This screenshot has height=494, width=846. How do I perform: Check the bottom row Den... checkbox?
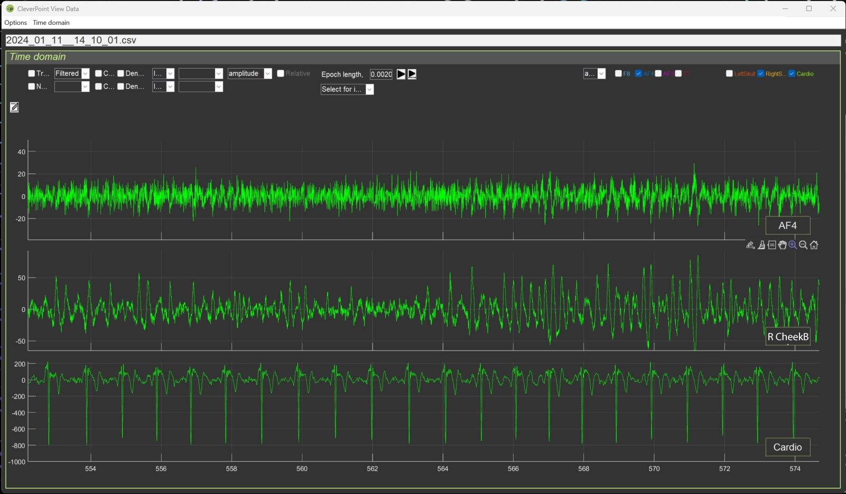coord(120,87)
